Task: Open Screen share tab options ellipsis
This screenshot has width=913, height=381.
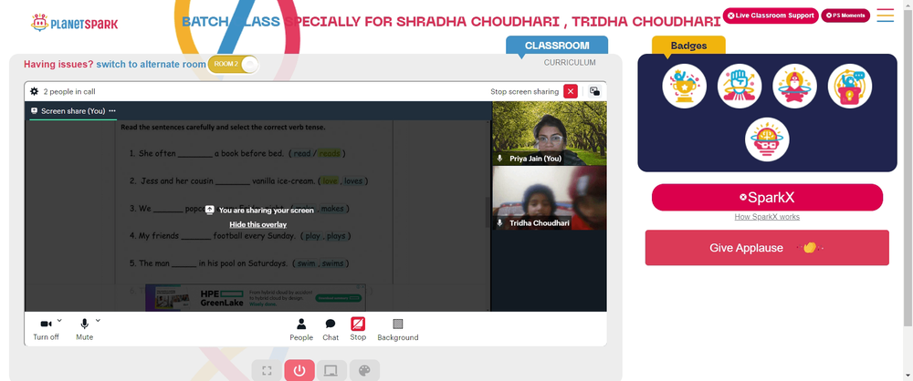Action: pyautogui.click(x=112, y=110)
